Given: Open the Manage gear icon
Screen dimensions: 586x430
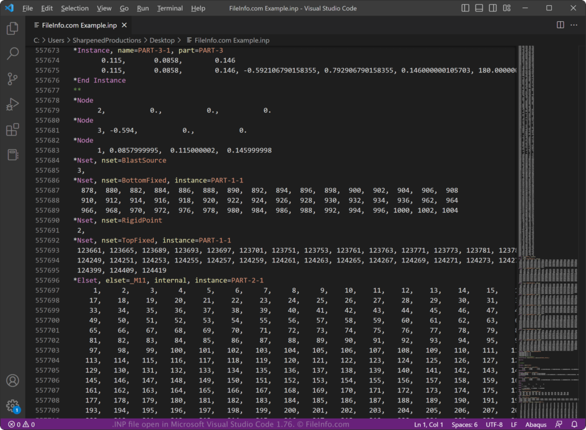Looking at the screenshot, I should coord(13,406).
